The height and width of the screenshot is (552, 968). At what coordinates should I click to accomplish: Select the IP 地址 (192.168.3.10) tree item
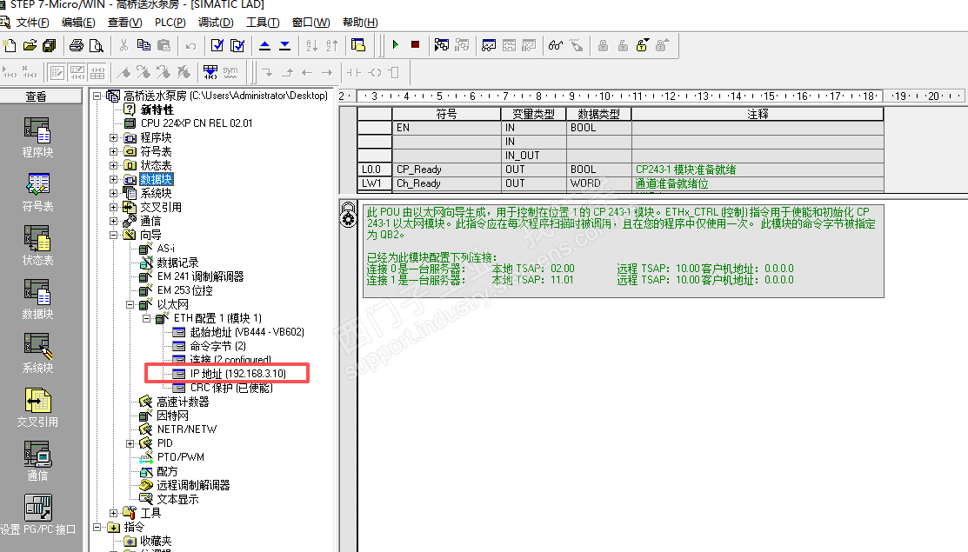tap(237, 374)
